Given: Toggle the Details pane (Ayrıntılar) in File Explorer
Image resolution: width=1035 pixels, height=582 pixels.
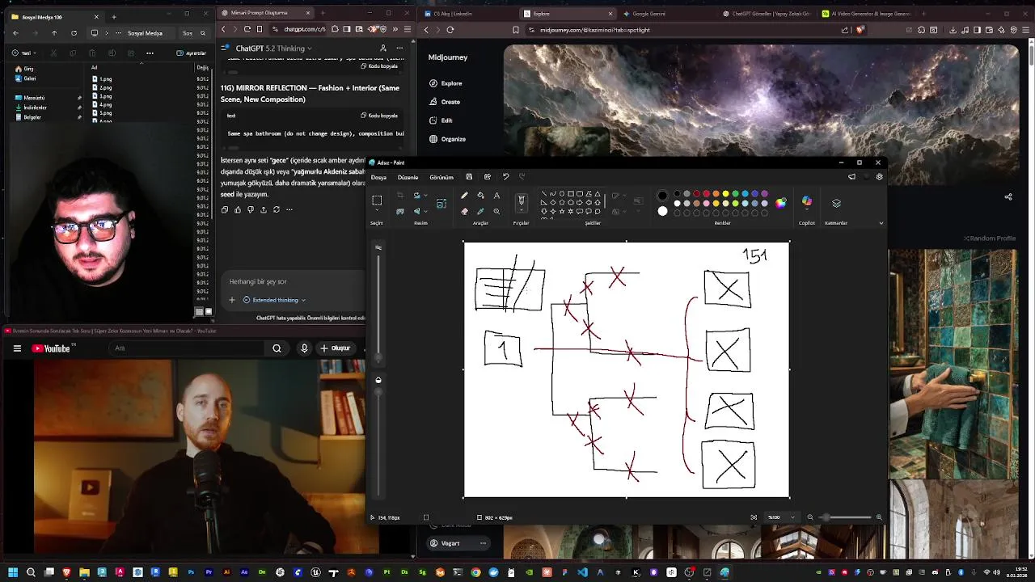Looking at the screenshot, I should coord(192,53).
